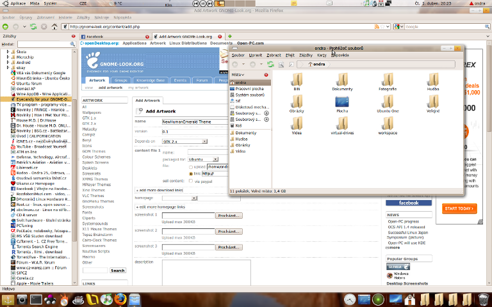Image resolution: width=492 pixels, height=307 pixels.
Task: Click RSS feed icon in Firefox address bar
Action: pyautogui.click(x=377, y=27)
